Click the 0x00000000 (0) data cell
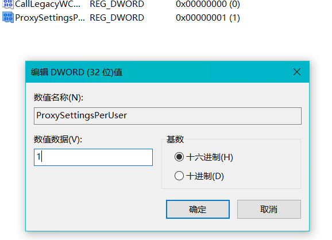 point(208,4)
